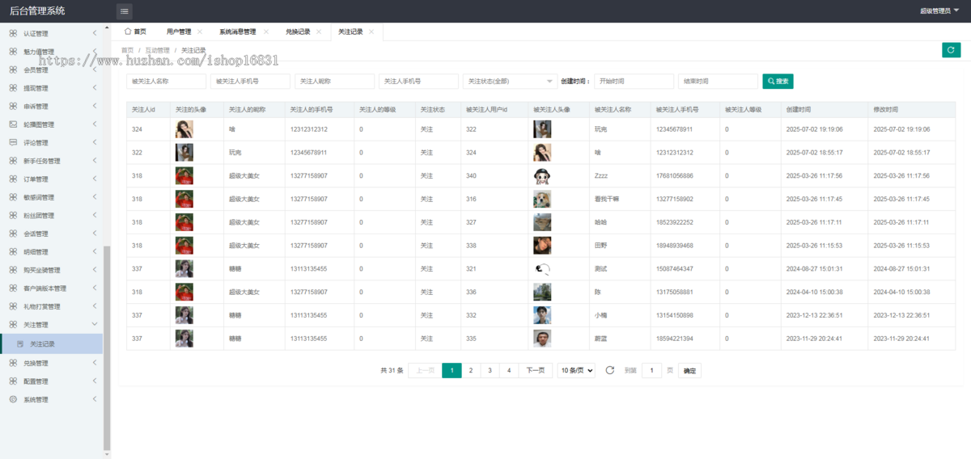Go to page 3 in pagination
The width and height of the screenshot is (971, 459).
coord(490,370)
